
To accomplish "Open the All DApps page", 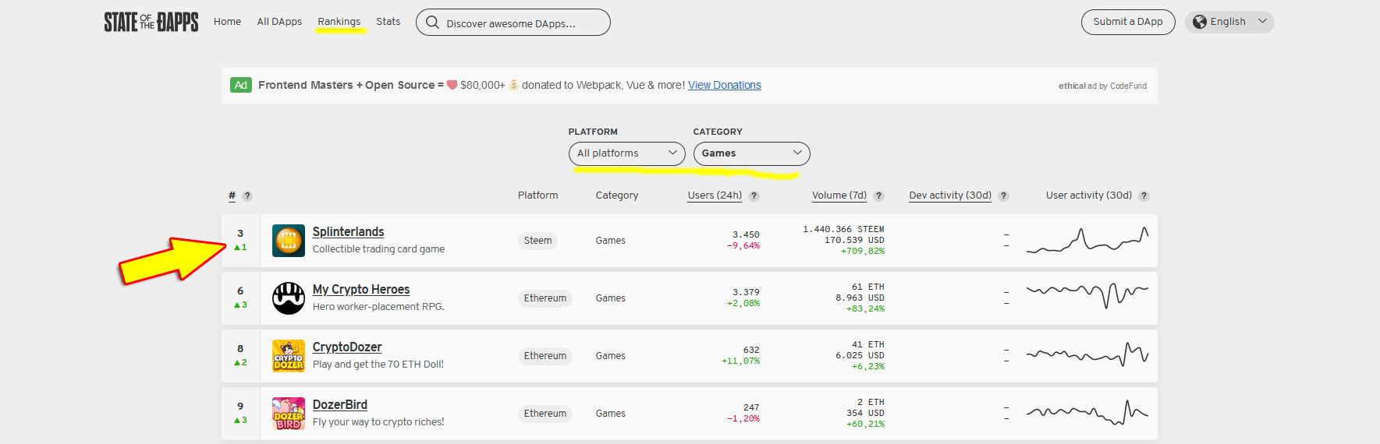I will pos(279,22).
